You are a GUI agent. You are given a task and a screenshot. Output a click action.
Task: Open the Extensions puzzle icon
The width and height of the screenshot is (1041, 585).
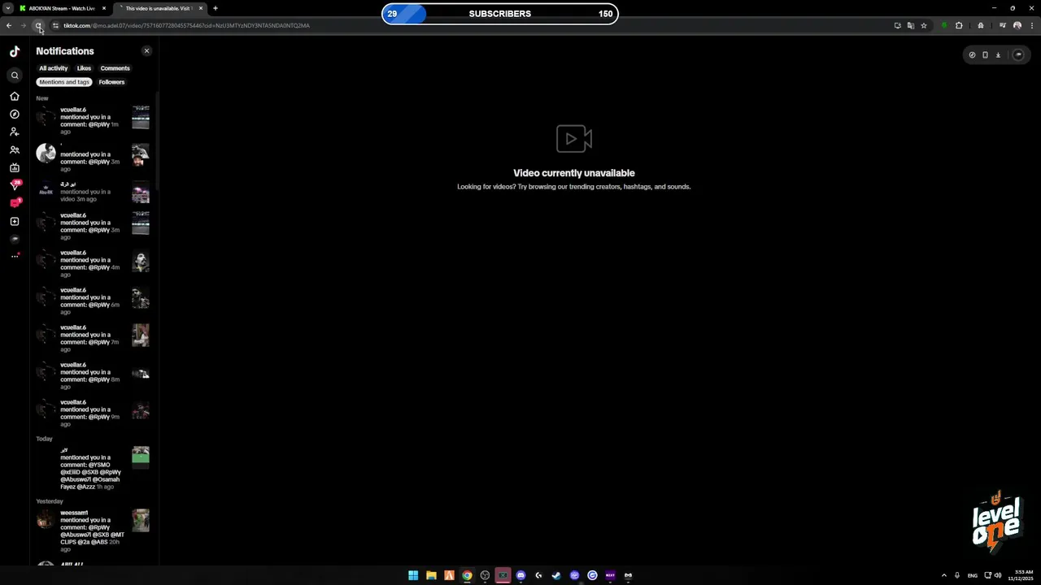click(x=959, y=25)
